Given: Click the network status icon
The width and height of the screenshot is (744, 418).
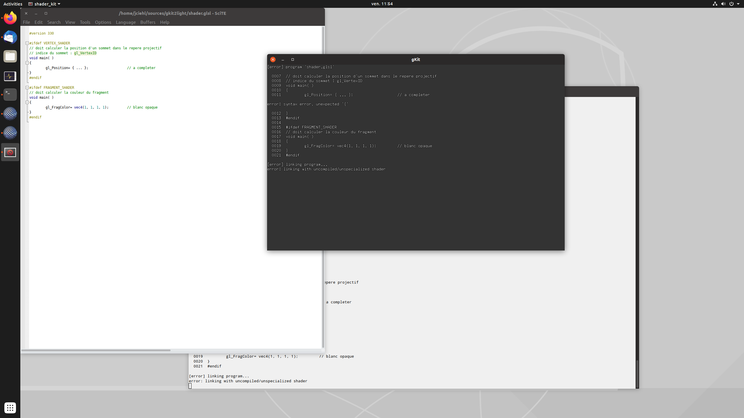Looking at the screenshot, I should coord(715,4).
